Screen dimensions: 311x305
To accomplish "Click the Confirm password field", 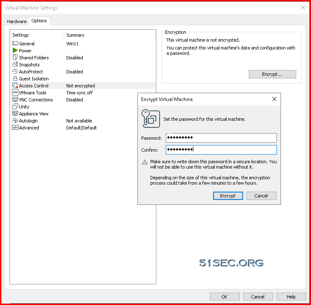I will pyautogui.click(x=221, y=150).
